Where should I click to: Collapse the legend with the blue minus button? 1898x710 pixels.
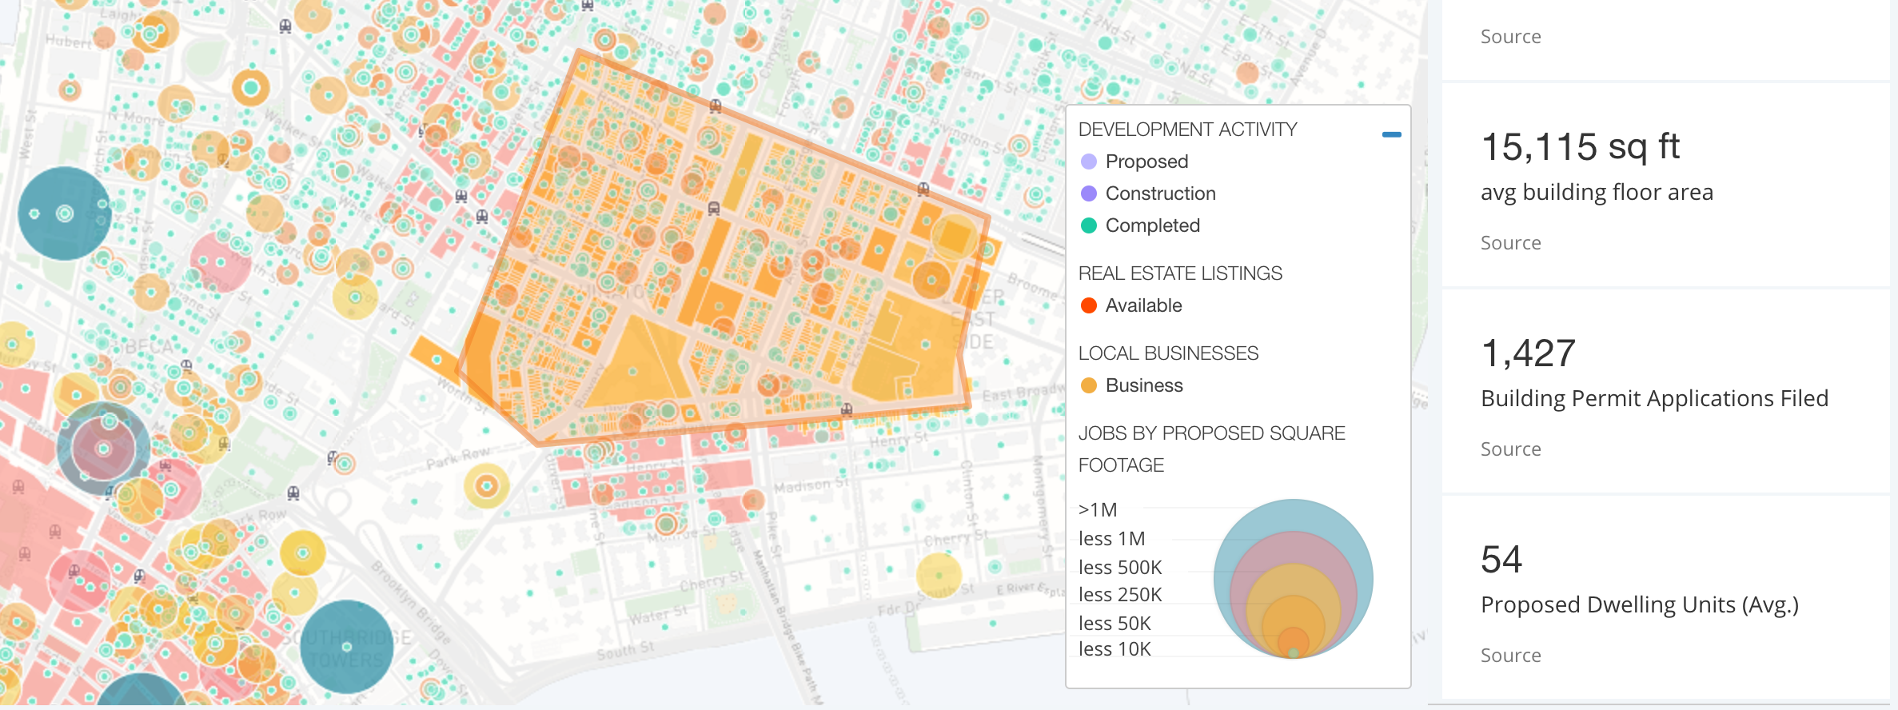tap(1391, 134)
